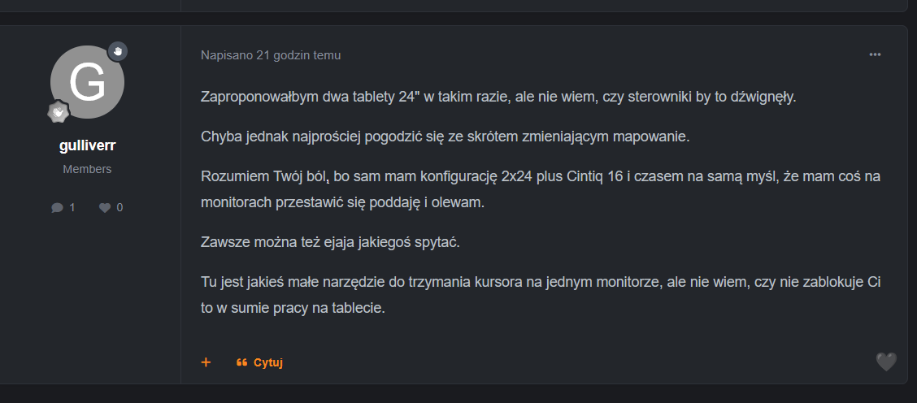
Task: Click the waving hand badge on avatar
Action: coord(118,51)
